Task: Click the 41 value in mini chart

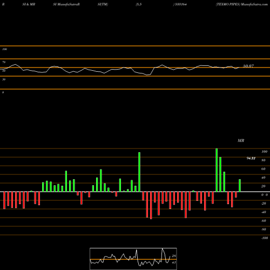Action: (174, 262)
